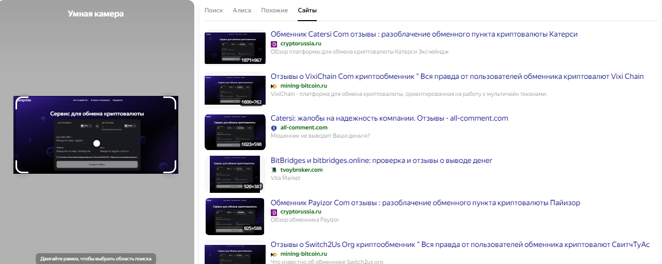Open the Алиса tab
This screenshot has width=662, height=264.
tap(242, 10)
